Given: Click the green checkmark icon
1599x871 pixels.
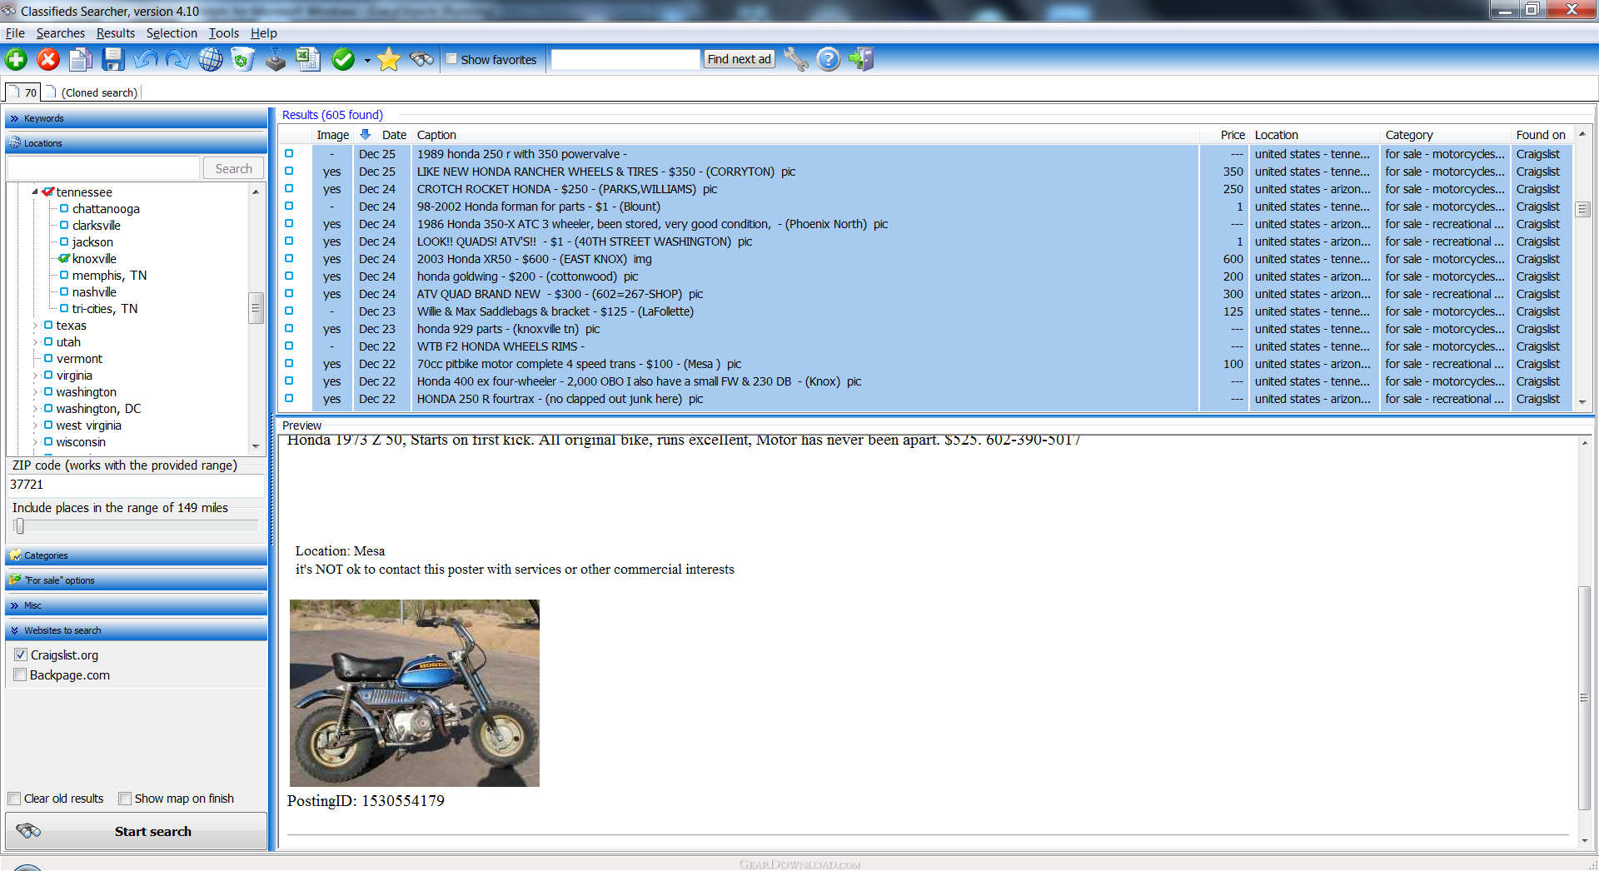Looking at the screenshot, I should pyautogui.click(x=343, y=59).
